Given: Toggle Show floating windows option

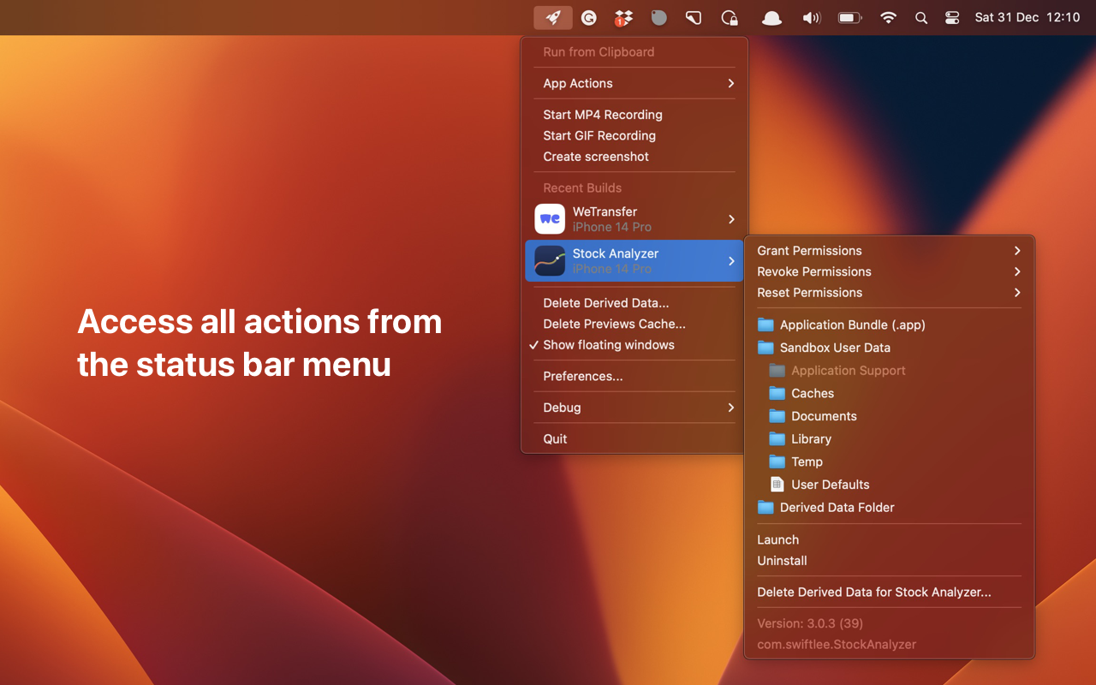Looking at the screenshot, I should (608, 345).
